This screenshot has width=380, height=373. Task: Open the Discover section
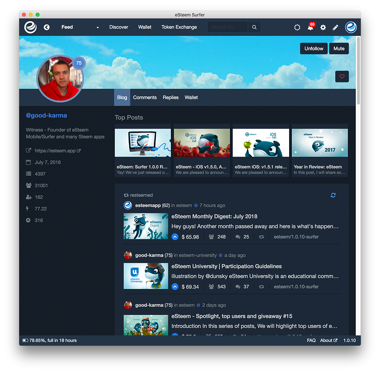click(118, 27)
